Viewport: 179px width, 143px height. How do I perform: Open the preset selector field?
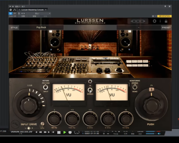click(139, 27)
